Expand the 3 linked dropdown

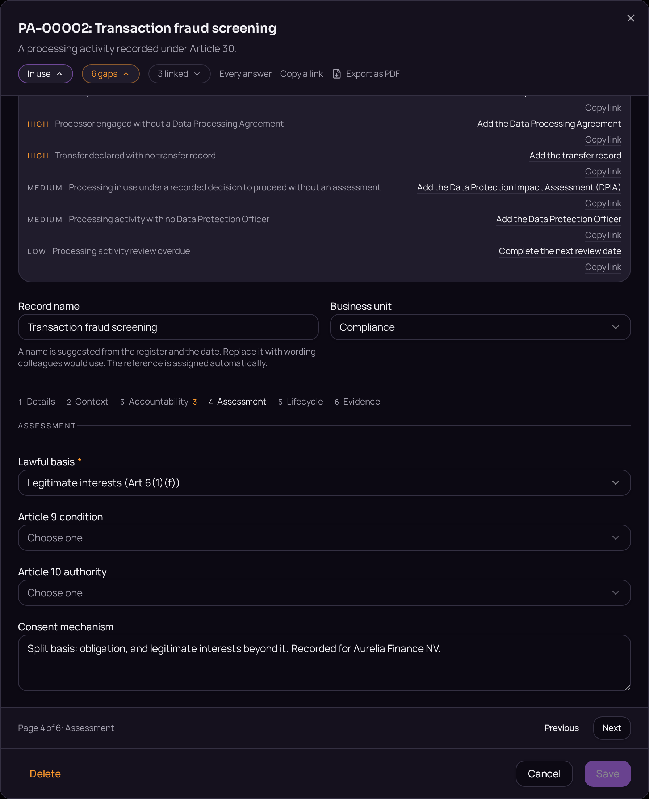(x=179, y=74)
